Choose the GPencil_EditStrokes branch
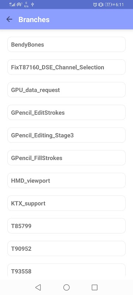 coord(66,112)
